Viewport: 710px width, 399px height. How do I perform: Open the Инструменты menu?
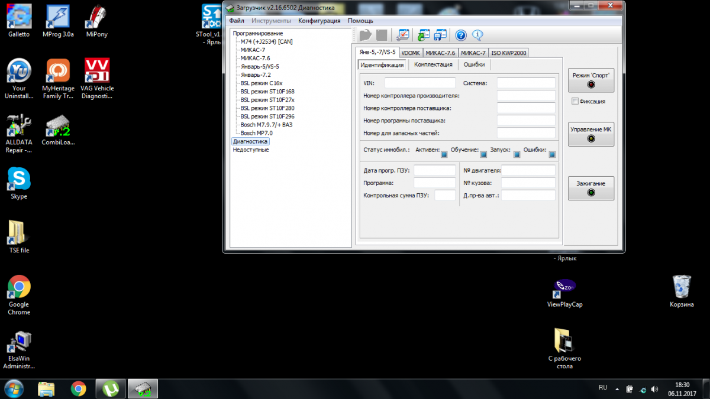[x=271, y=21]
